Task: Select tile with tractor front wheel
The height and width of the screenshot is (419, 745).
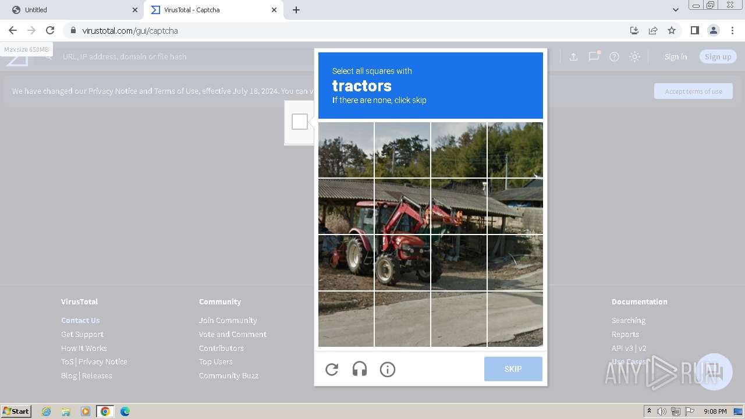Action: point(402,262)
